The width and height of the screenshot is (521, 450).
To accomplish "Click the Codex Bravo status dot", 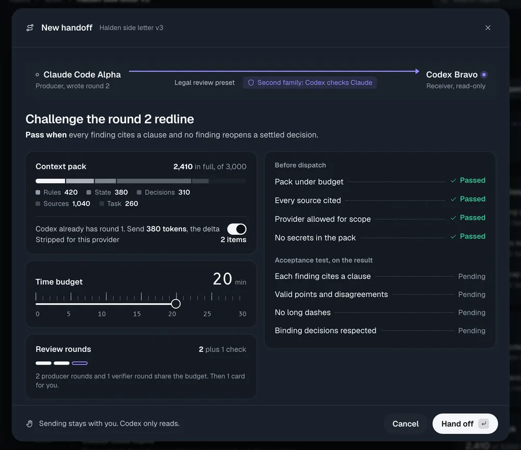I will [484, 75].
